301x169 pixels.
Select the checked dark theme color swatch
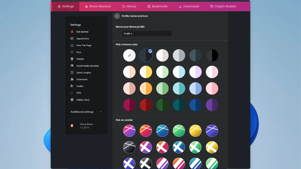[x=146, y=55]
